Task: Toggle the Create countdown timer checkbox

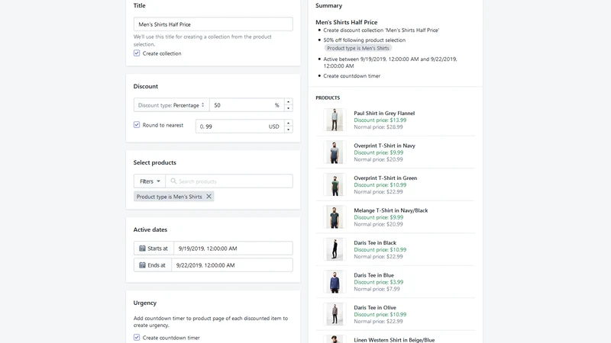Action: [x=137, y=338]
